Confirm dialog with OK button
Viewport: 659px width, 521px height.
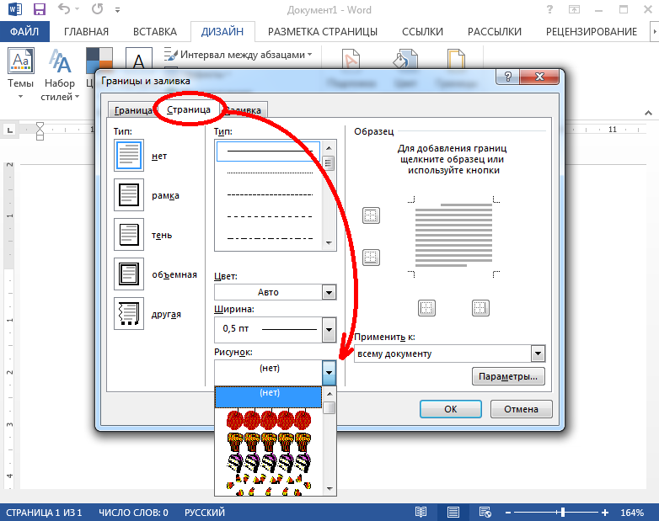pyautogui.click(x=451, y=409)
